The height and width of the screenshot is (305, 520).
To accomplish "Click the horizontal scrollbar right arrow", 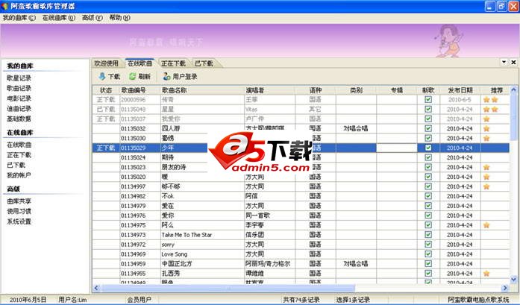I will point(505,288).
